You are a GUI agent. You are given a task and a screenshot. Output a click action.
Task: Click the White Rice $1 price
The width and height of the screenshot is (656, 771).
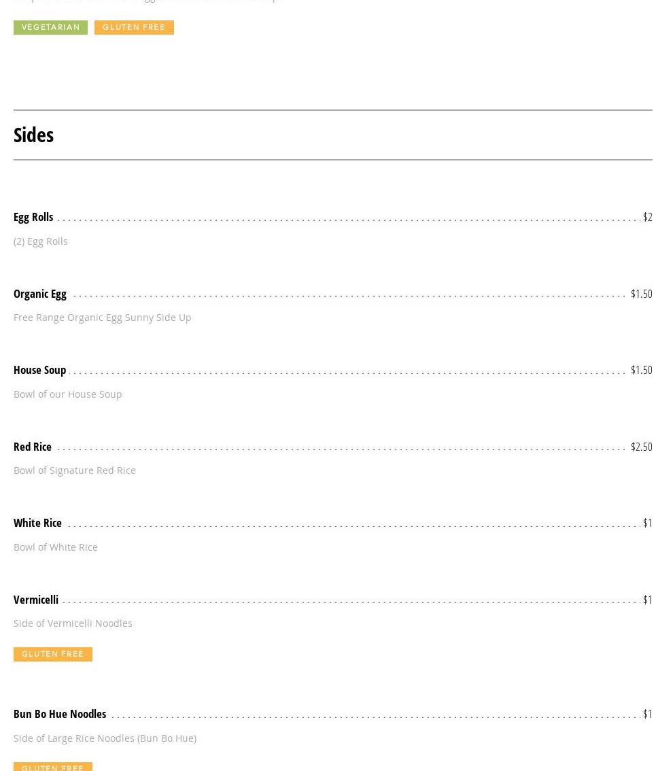point(647,523)
